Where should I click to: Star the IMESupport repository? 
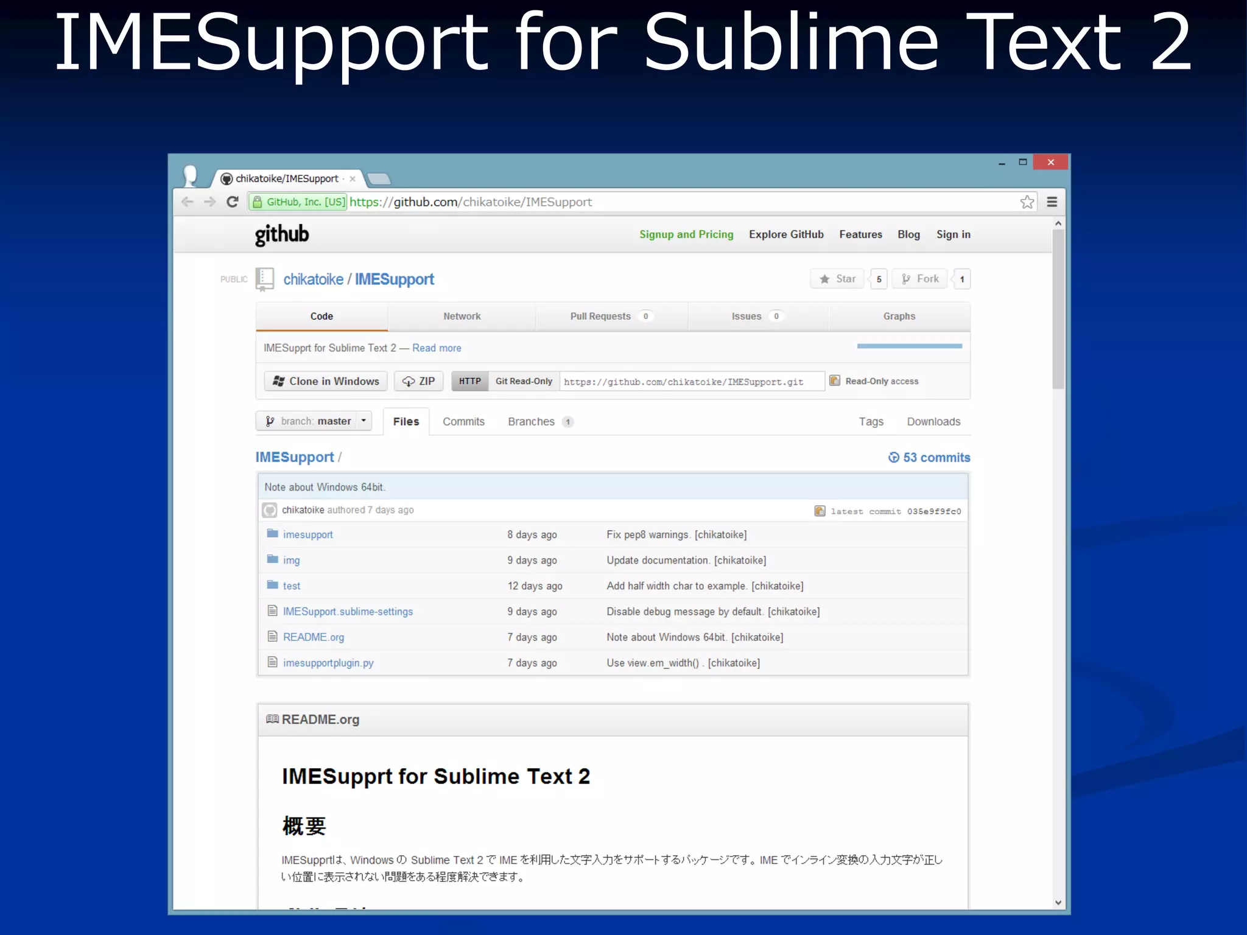coord(838,279)
